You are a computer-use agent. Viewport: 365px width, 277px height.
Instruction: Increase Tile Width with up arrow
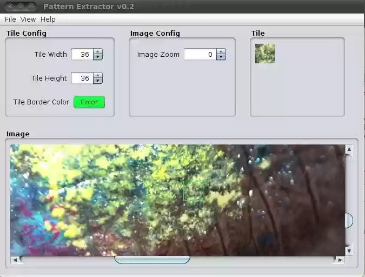[98, 52]
